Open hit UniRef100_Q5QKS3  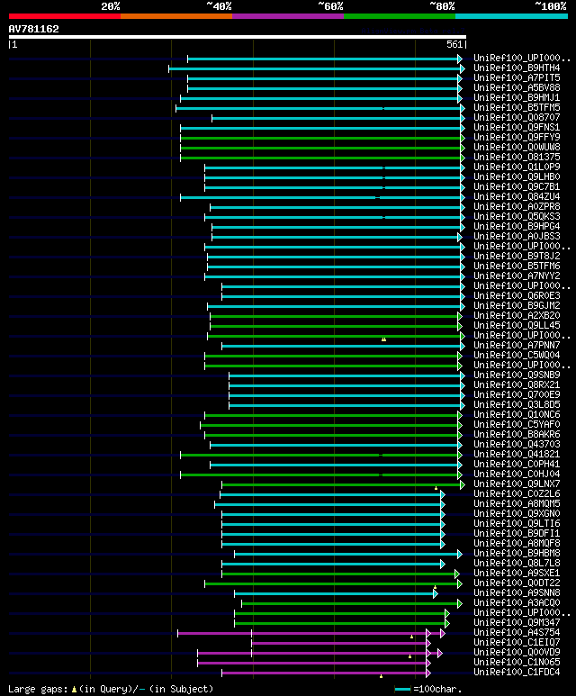pos(517,217)
